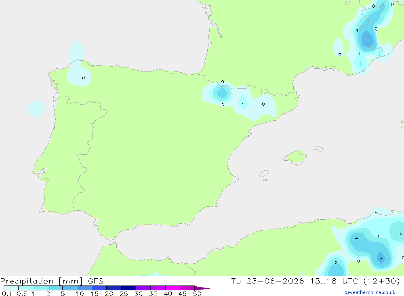Click the '0' value over Galicia in northwest Spain

tap(84, 78)
